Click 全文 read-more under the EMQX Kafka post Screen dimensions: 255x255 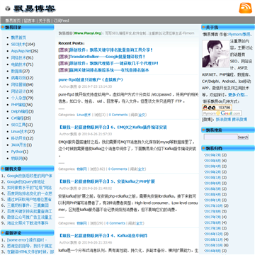pyautogui.click(x=142, y=169)
